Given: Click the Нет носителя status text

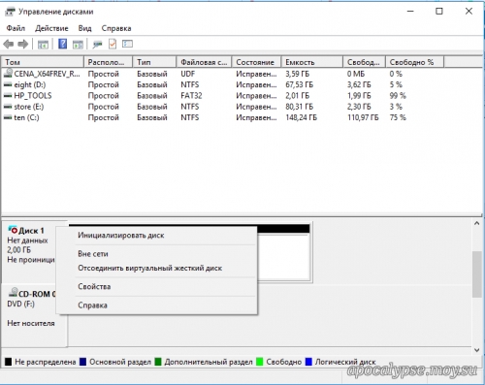Looking at the screenshot, I should tap(31, 323).
